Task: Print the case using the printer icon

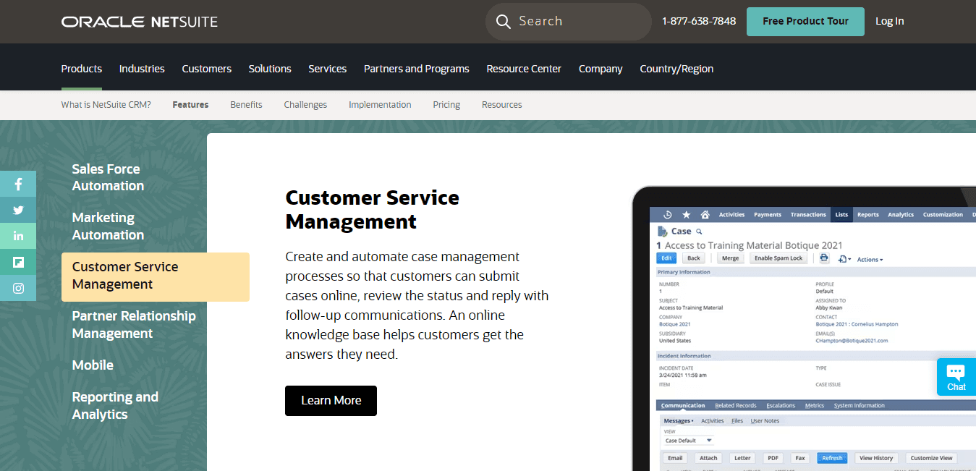Action: 824,258
